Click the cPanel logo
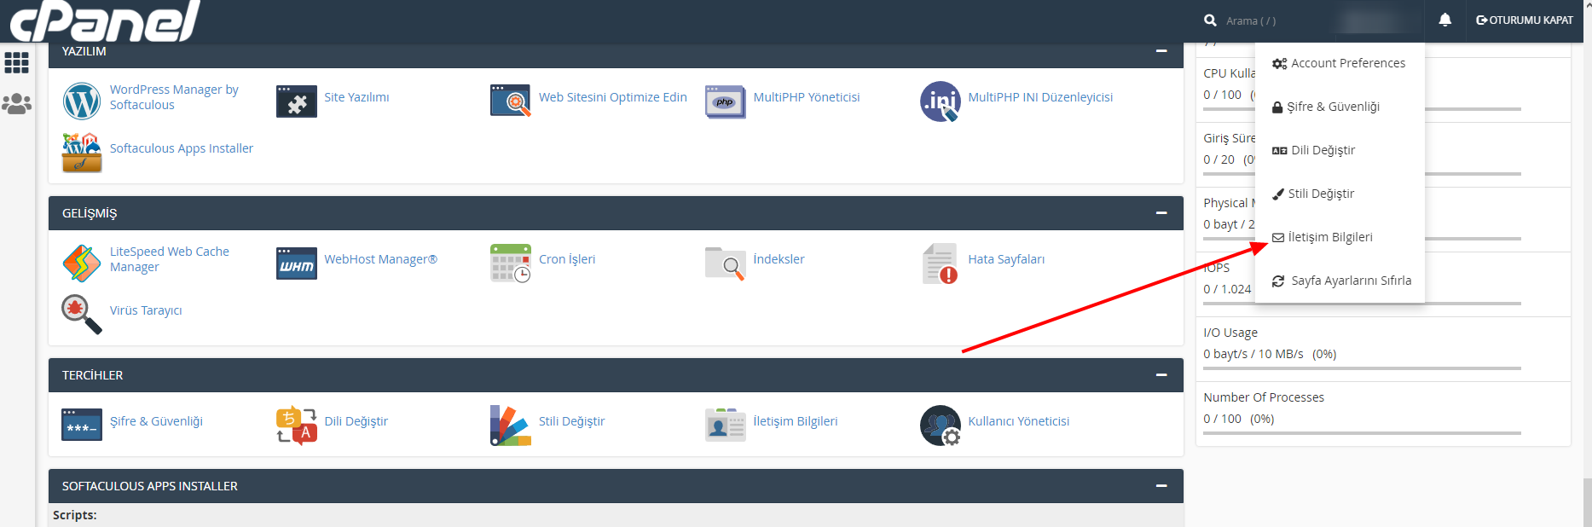1592x527 pixels. coord(106,21)
